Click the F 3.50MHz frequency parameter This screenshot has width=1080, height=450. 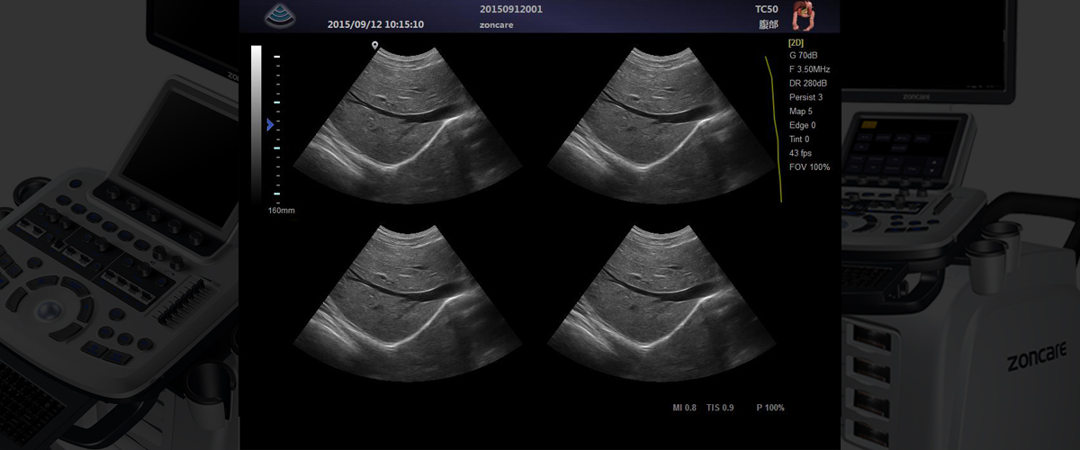tap(807, 69)
